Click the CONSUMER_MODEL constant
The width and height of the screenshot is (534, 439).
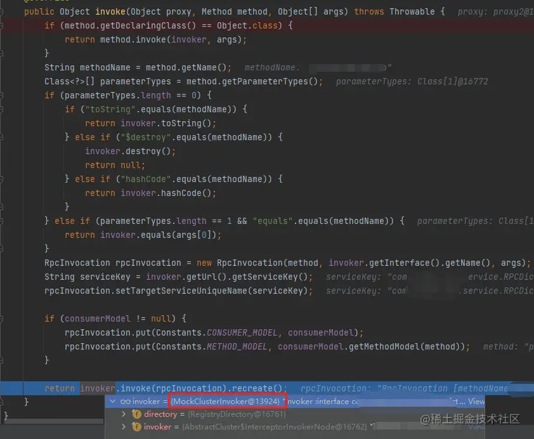click(x=242, y=333)
